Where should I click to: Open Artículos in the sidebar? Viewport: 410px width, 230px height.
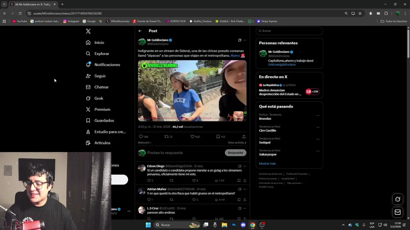pos(98,143)
